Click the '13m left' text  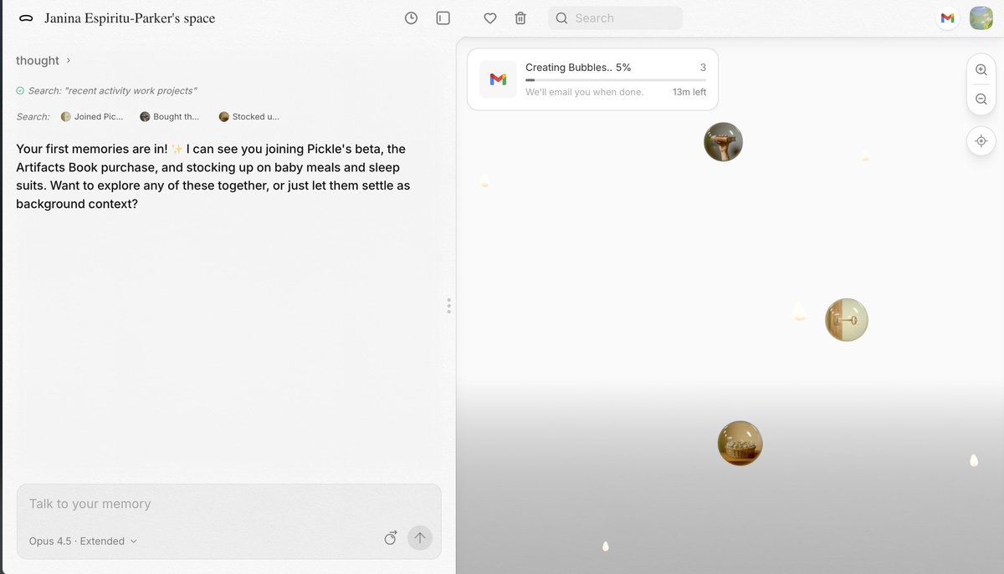click(689, 92)
